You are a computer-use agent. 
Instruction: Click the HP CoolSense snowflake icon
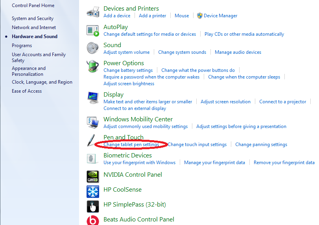93,192
